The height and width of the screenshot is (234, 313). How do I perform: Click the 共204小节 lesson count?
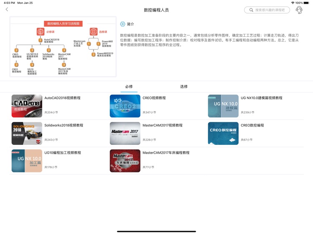(51, 112)
